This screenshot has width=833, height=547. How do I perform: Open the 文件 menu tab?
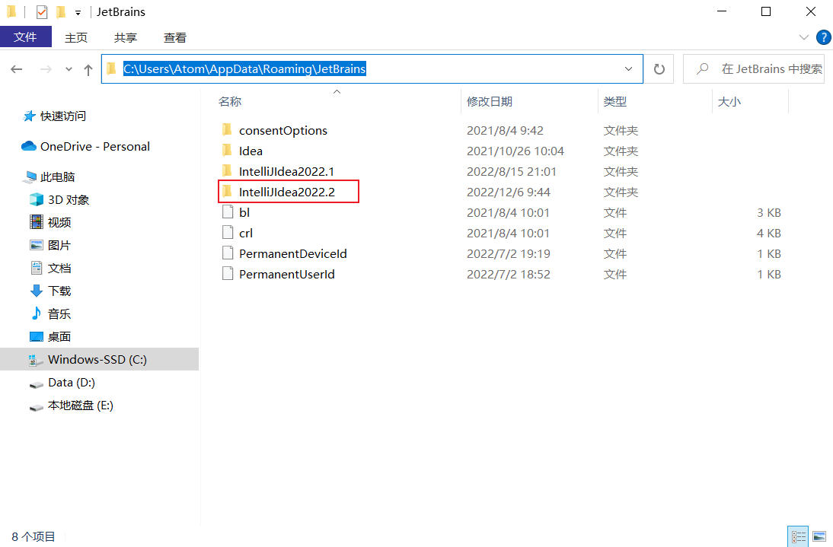(x=25, y=37)
